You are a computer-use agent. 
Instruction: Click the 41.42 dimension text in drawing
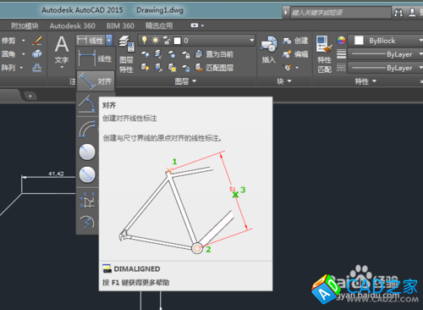click(x=56, y=174)
